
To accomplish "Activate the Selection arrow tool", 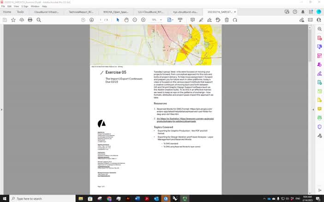I will 118,20.
